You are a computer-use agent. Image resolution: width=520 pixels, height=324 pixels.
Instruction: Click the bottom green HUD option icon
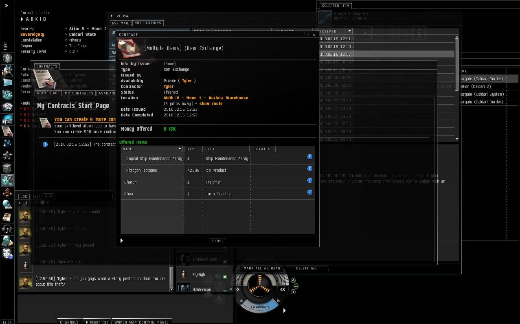pyautogui.click(x=293, y=292)
